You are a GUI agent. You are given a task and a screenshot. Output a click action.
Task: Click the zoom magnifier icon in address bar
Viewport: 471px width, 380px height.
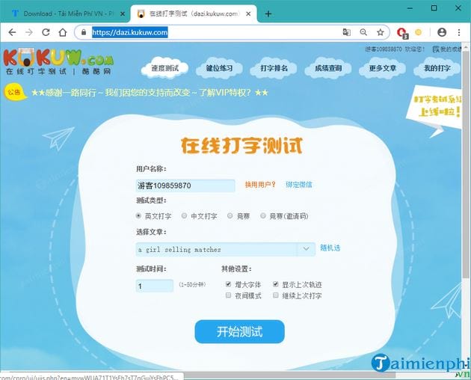pos(363,32)
